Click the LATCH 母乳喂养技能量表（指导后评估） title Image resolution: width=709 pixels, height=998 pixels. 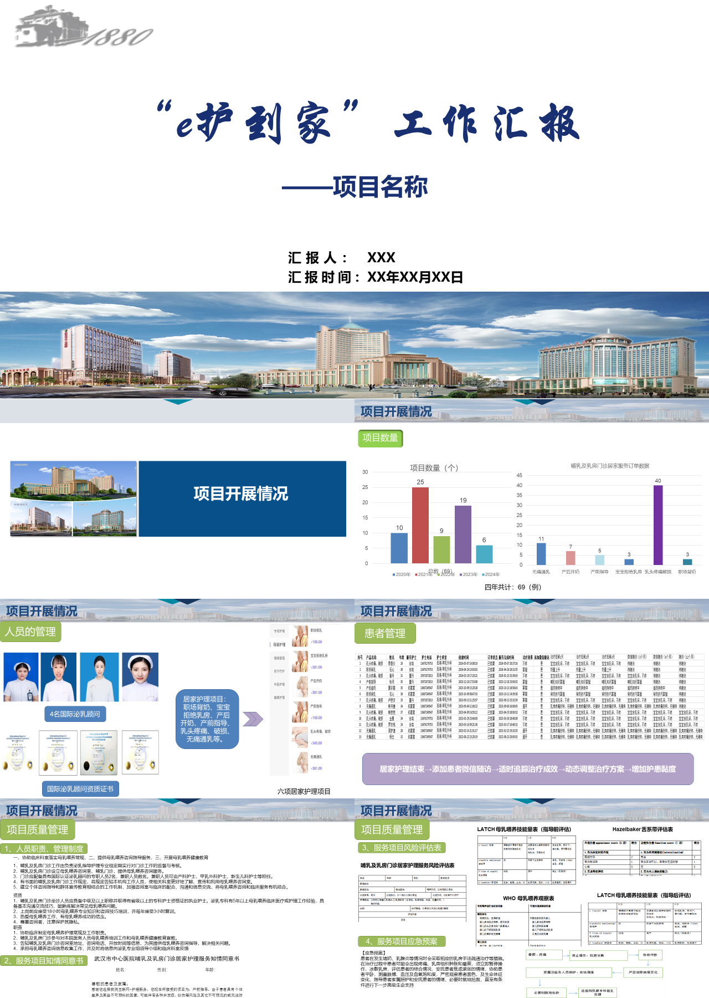tap(644, 895)
